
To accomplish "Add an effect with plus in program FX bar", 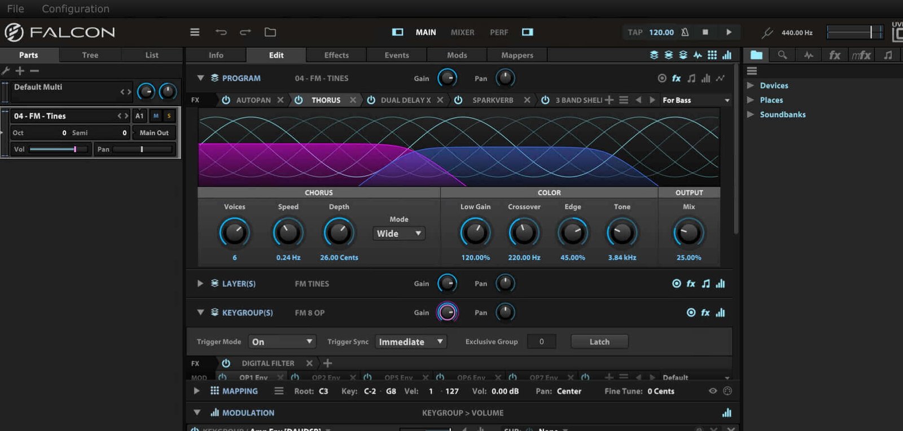I will click(609, 100).
